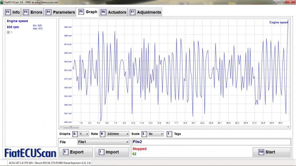Viewport: 296px width, 166px height.
Task: Open the Graphs count dropdown
Action: [84, 134]
